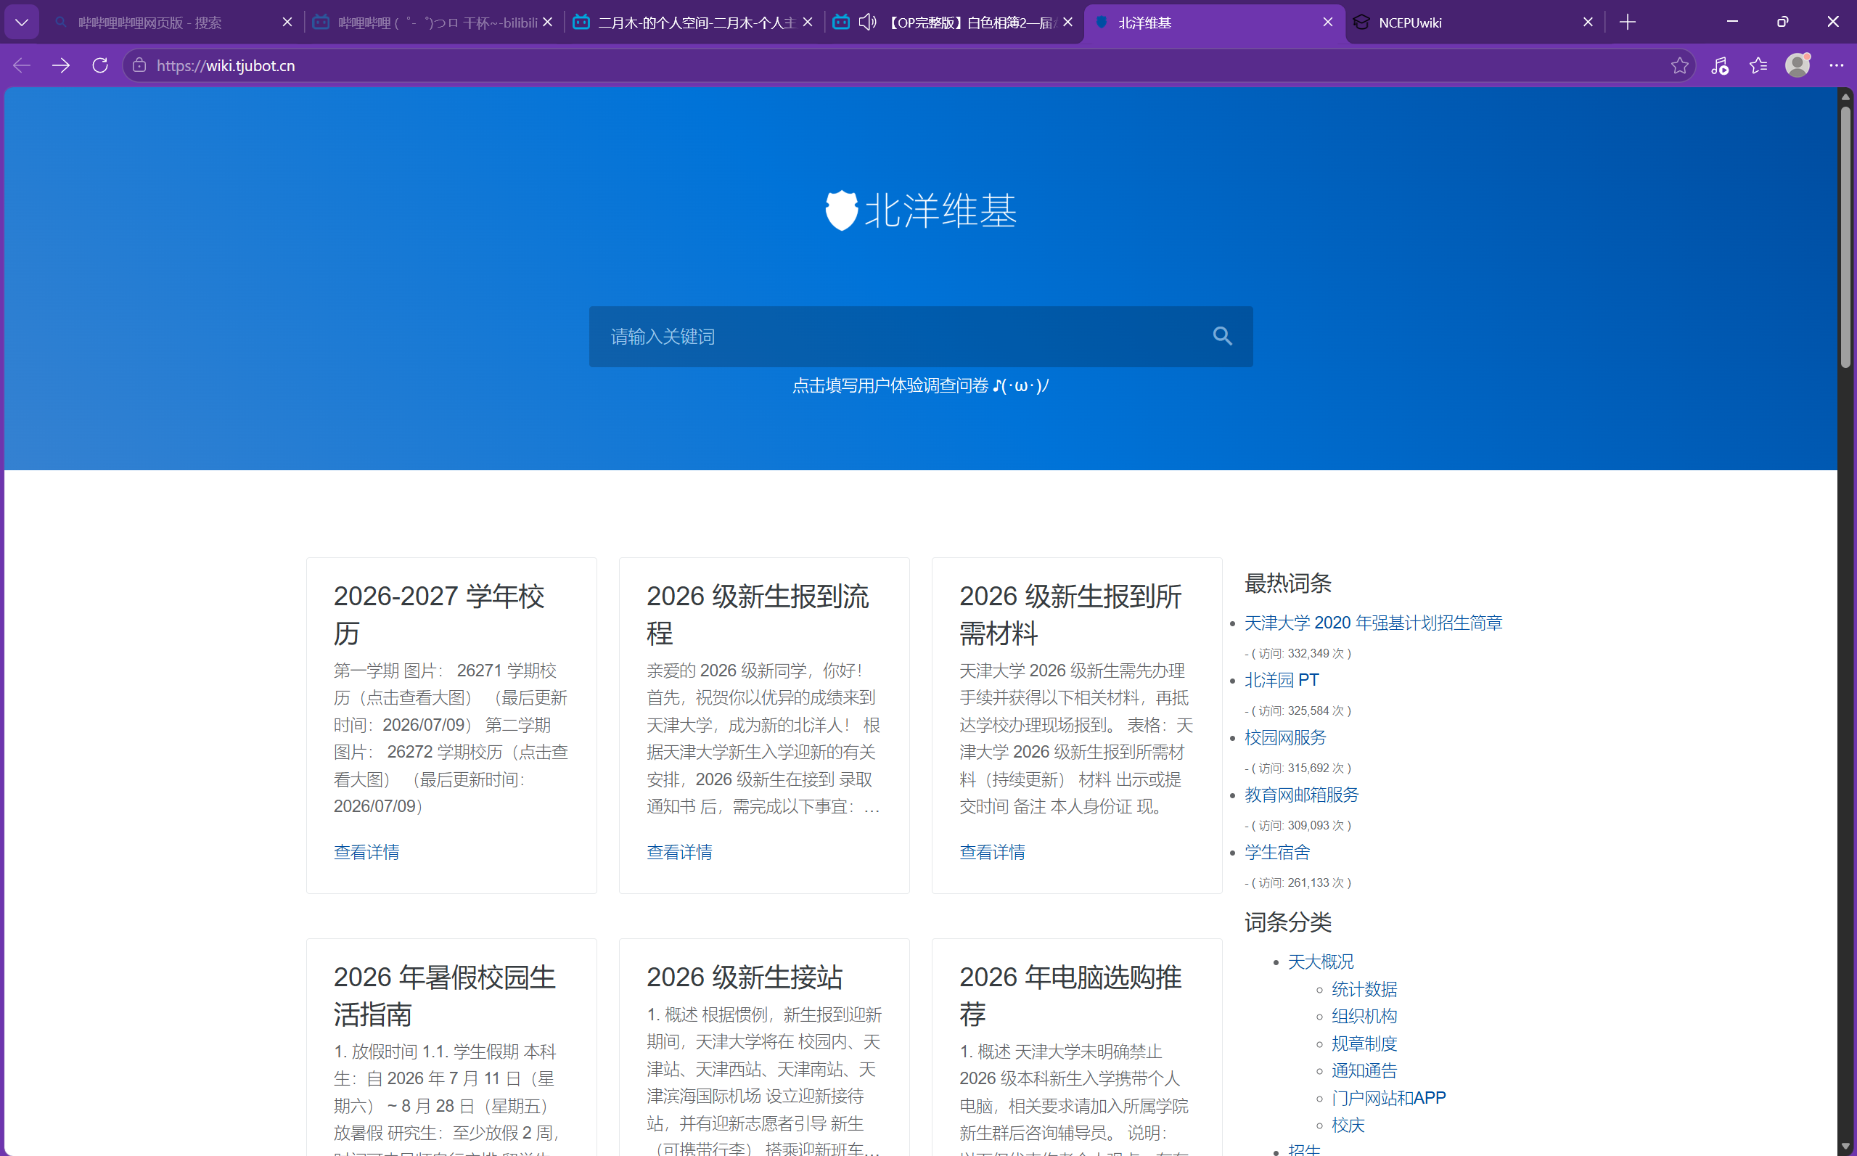The image size is (1857, 1156).
Task: Open favorites list icon in toolbar
Action: click(1758, 66)
